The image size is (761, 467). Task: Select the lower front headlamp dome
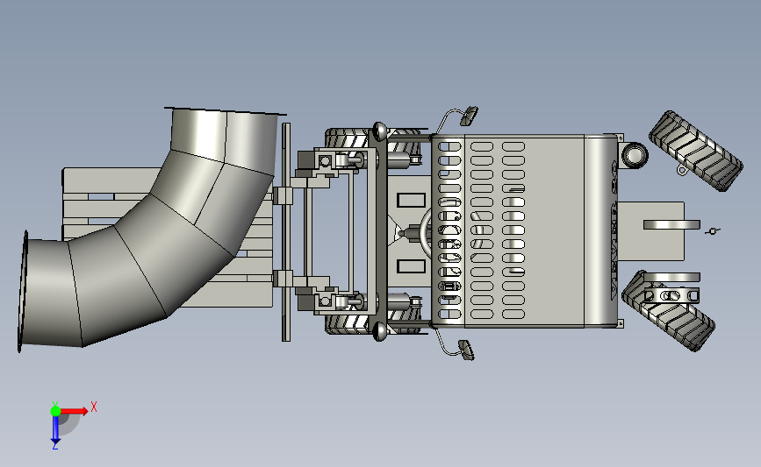tap(379, 332)
